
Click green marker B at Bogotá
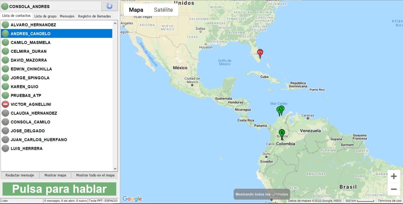[x=282, y=133]
